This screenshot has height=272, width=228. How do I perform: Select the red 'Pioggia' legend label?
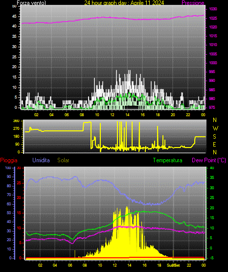coord(9,160)
